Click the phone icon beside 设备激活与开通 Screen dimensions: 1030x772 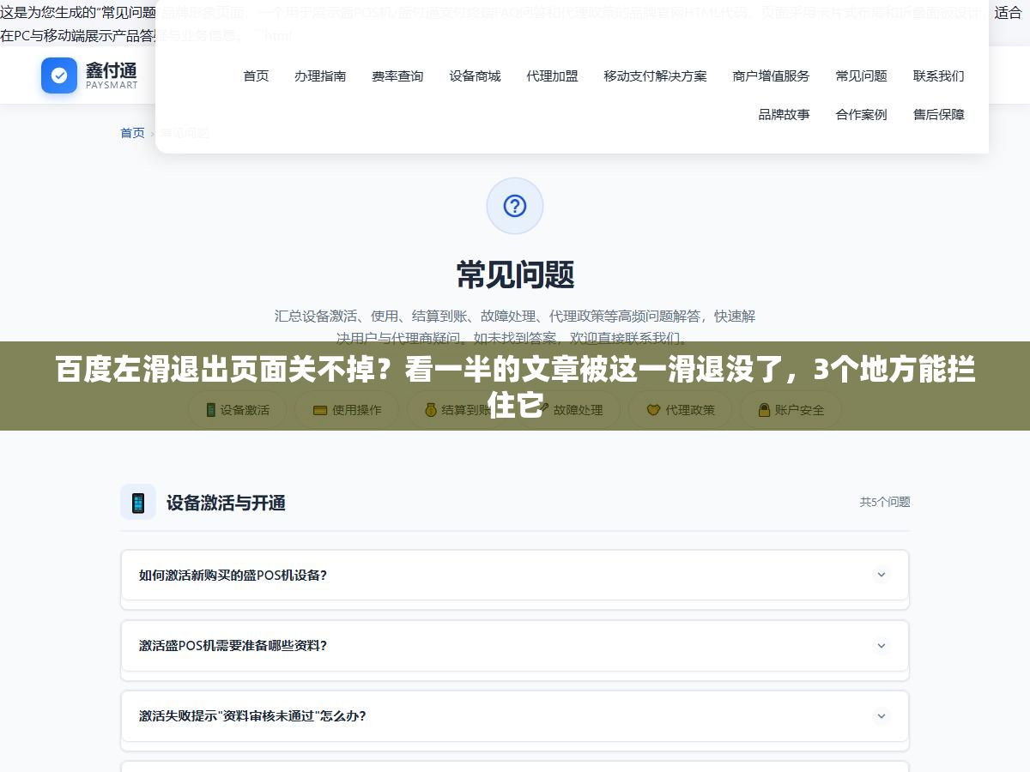pyautogui.click(x=138, y=503)
